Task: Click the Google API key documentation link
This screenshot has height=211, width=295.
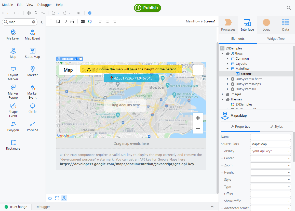Action: (127, 164)
